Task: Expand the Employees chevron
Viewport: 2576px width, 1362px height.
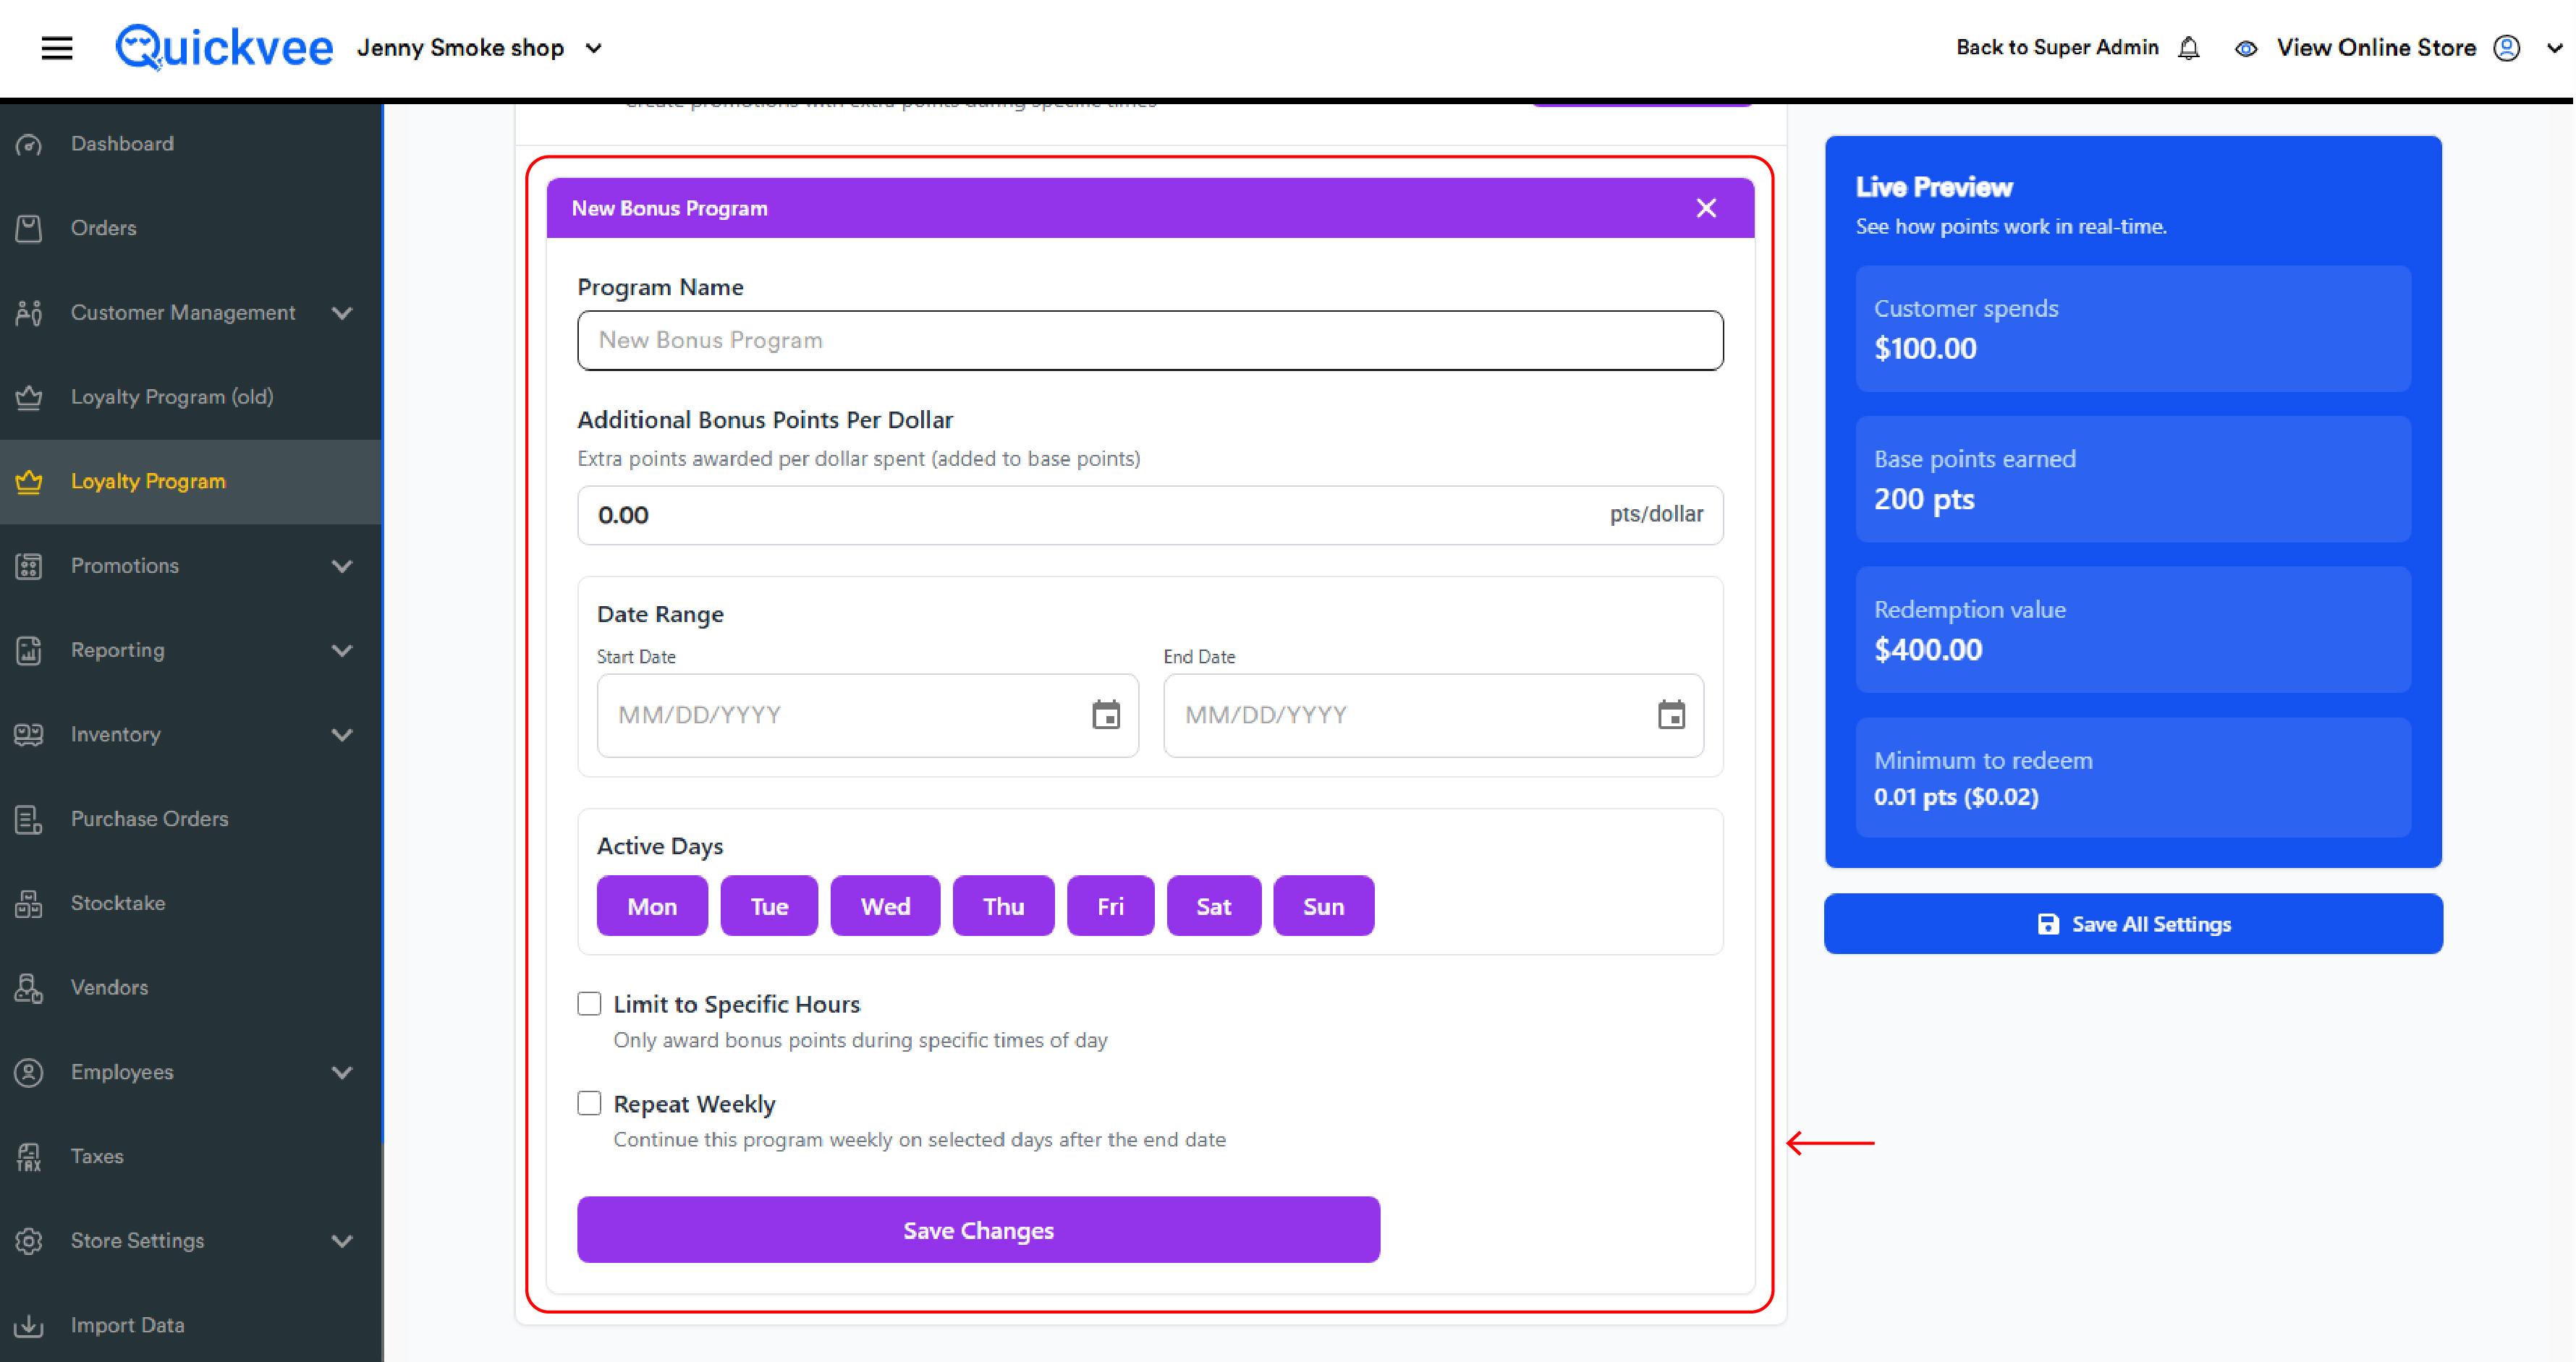Action: 342,1072
